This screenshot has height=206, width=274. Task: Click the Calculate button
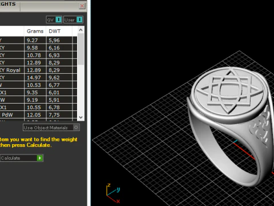(x=21, y=158)
